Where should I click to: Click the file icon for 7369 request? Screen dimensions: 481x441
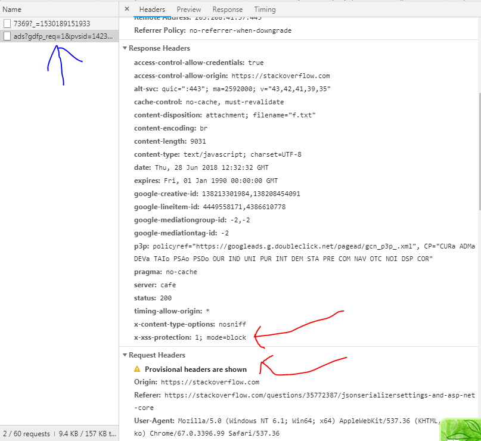click(x=7, y=24)
